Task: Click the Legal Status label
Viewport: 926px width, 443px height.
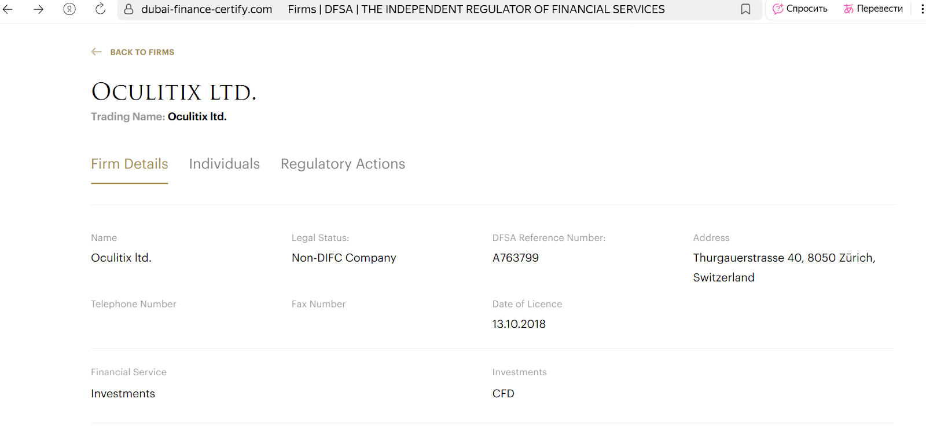Action: click(321, 238)
